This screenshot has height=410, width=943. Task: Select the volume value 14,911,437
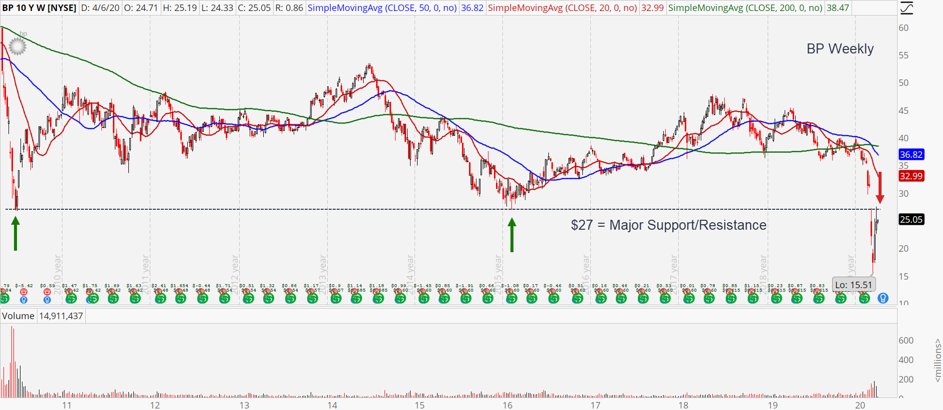coord(61,316)
